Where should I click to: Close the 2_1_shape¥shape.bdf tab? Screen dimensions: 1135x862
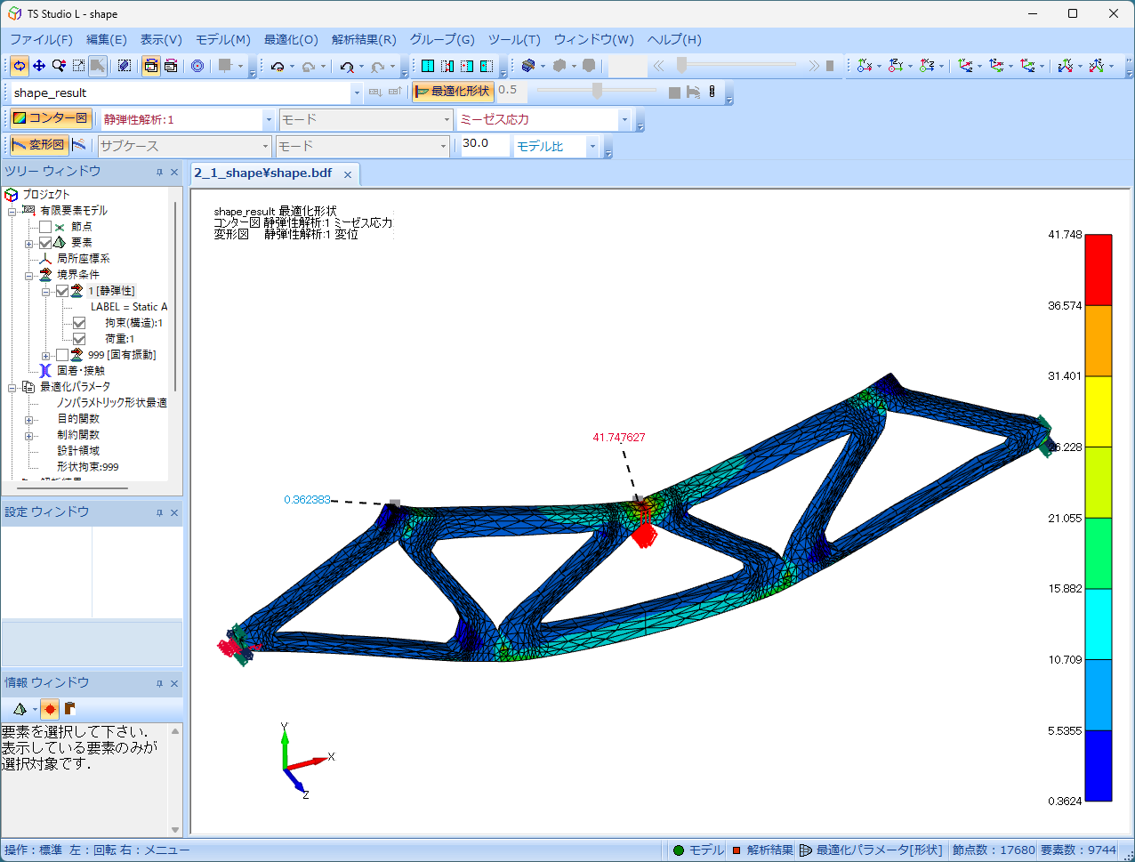348,174
